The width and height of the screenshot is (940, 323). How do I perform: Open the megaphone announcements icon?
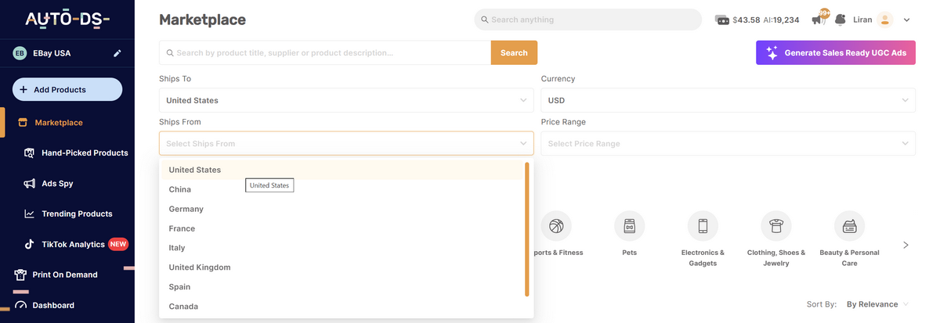point(818,20)
